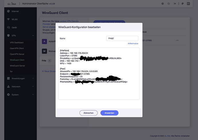The height and width of the screenshot is (140, 198).
Task: Click the AllowedIPs line in config
Action: 79,71
